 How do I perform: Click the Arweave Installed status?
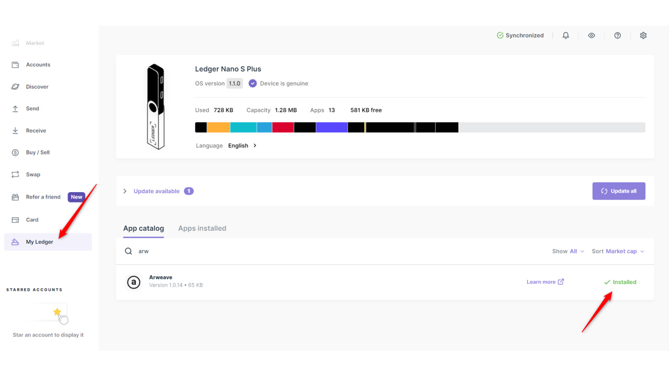pos(620,282)
